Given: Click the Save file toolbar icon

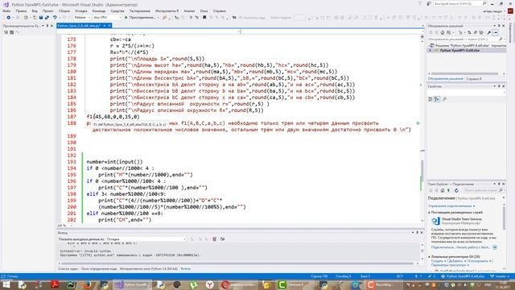Looking at the screenshot, I should point(41,18).
